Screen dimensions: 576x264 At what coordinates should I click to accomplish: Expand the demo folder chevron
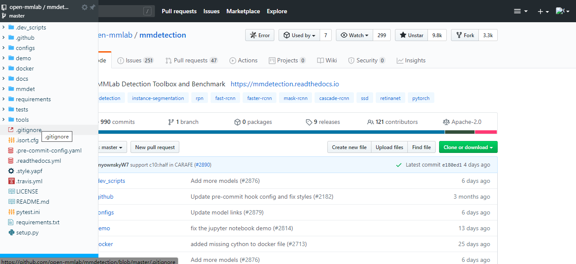pos(3,58)
